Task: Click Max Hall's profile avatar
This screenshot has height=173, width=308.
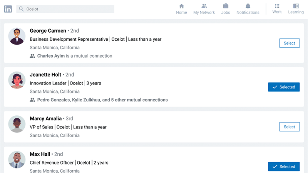Action: pos(17,160)
